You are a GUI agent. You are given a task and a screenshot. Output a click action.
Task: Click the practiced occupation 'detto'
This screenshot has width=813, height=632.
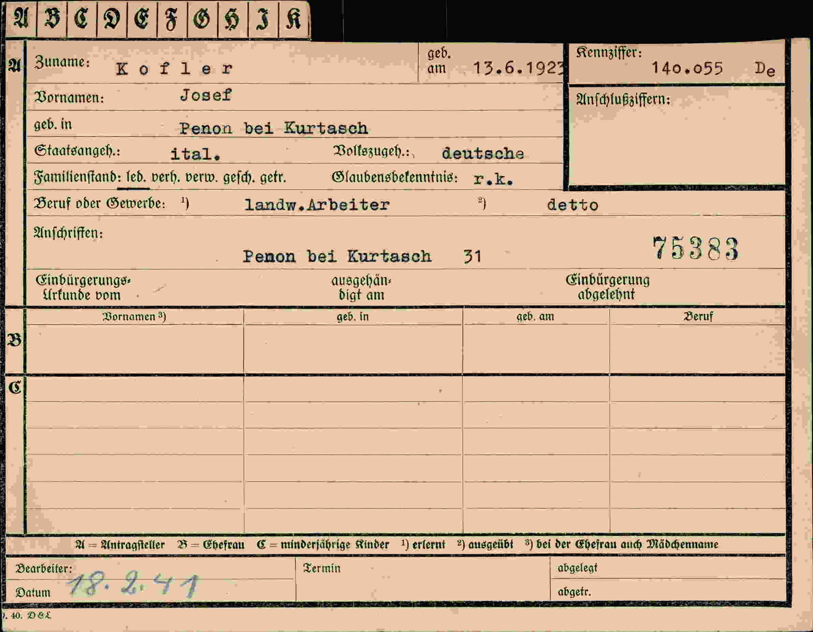[573, 205]
